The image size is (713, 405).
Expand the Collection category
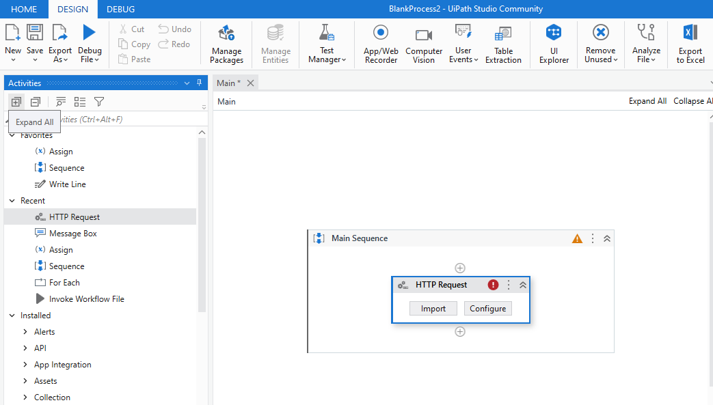point(25,397)
